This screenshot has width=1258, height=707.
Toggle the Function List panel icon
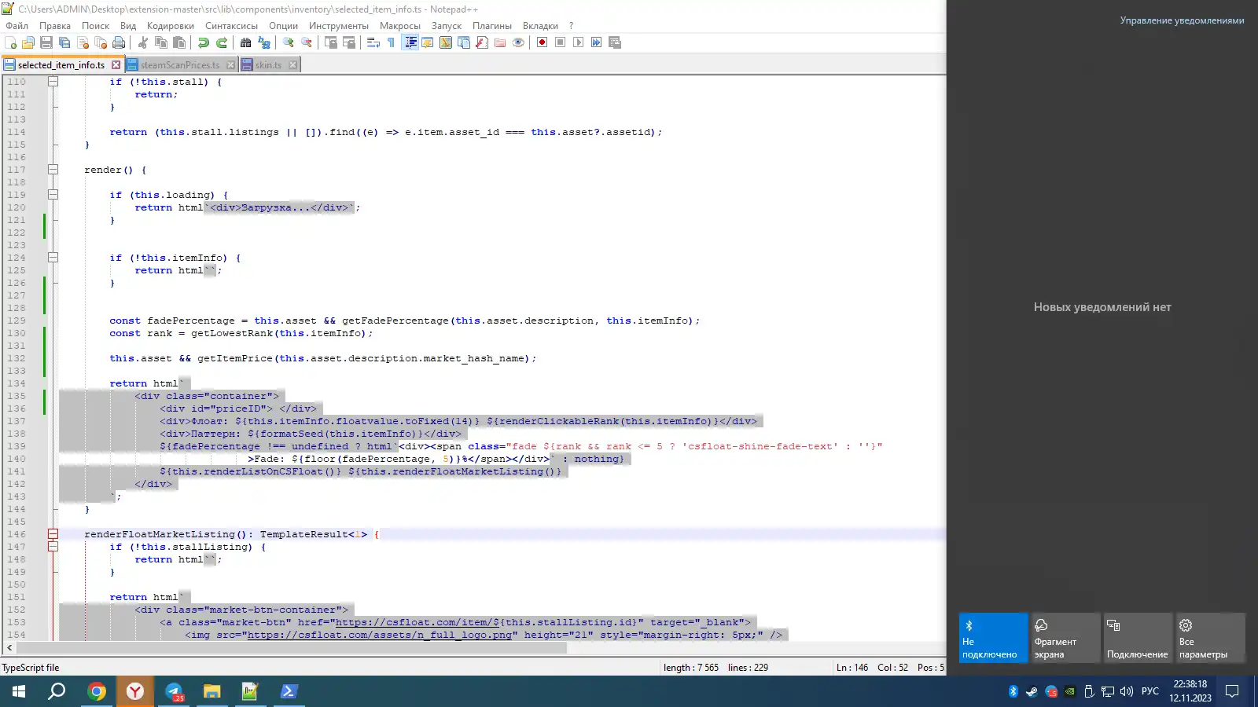(x=482, y=42)
